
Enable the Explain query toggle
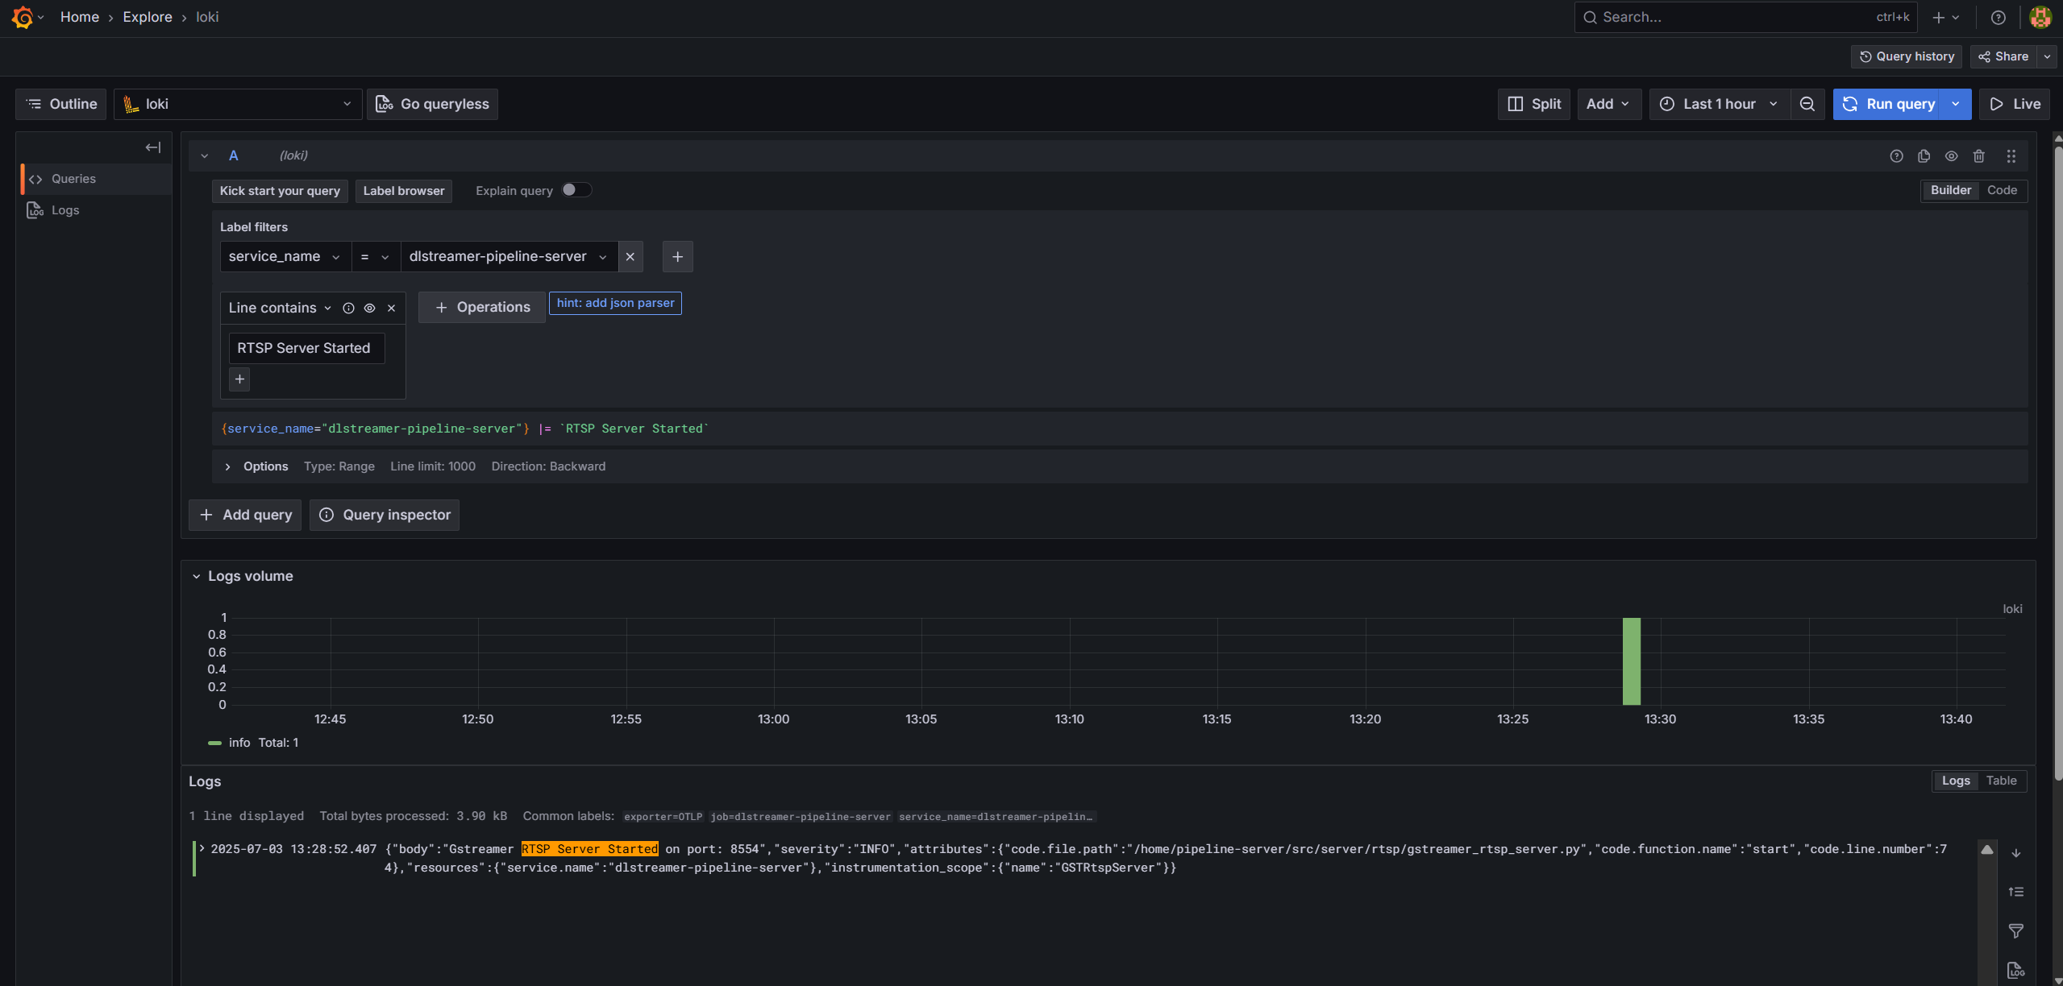[576, 189]
